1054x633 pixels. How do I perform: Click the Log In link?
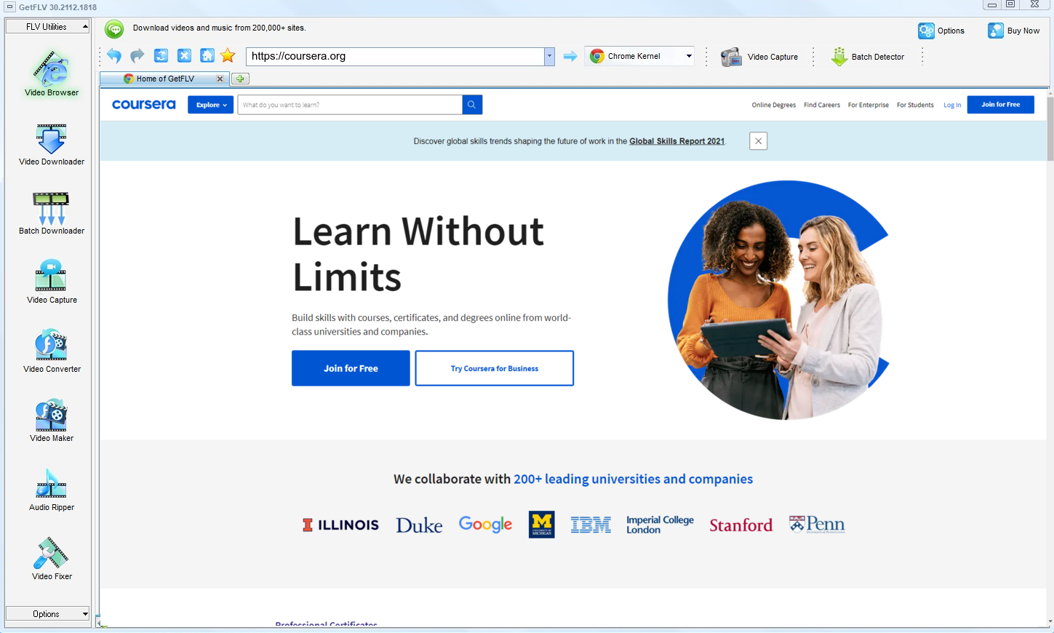click(x=952, y=105)
